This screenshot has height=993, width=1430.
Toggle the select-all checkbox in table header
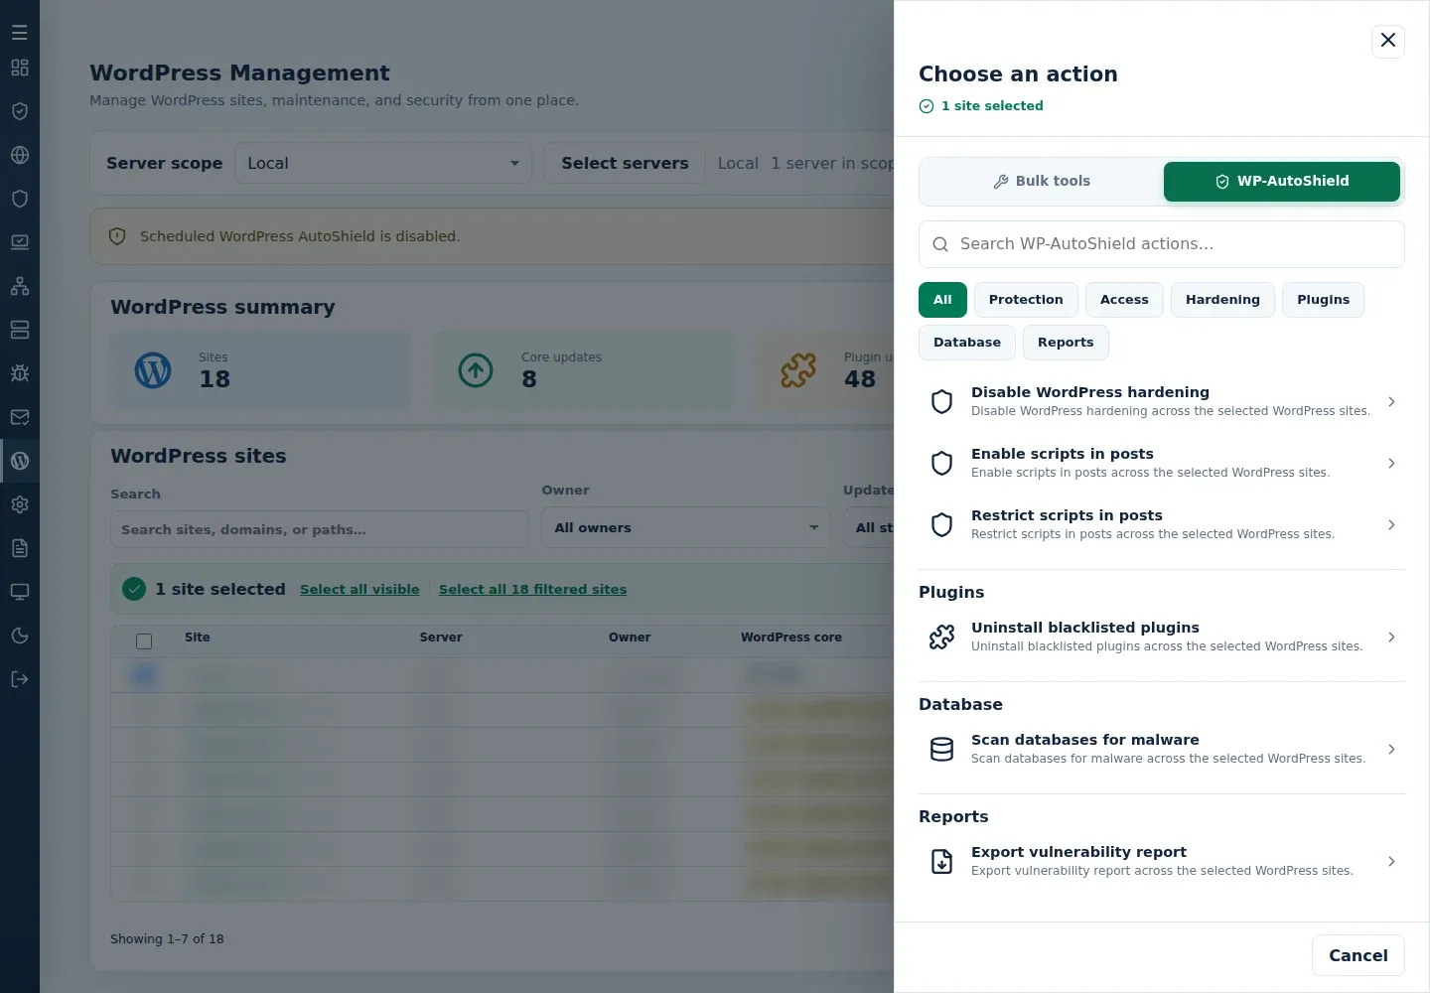point(144,641)
